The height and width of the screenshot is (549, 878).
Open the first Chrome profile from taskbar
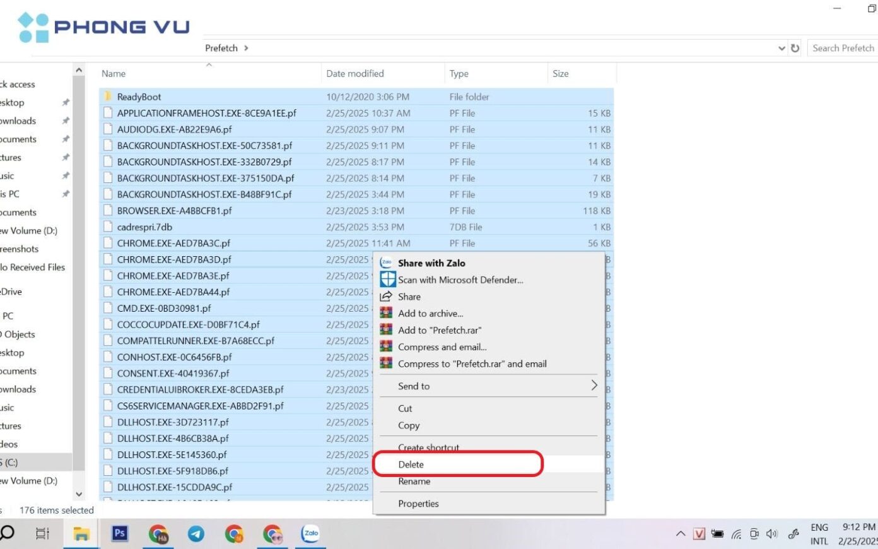click(x=158, y=533)
